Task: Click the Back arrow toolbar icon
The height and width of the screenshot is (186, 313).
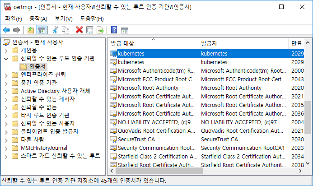Action: [x=6, y=30]
